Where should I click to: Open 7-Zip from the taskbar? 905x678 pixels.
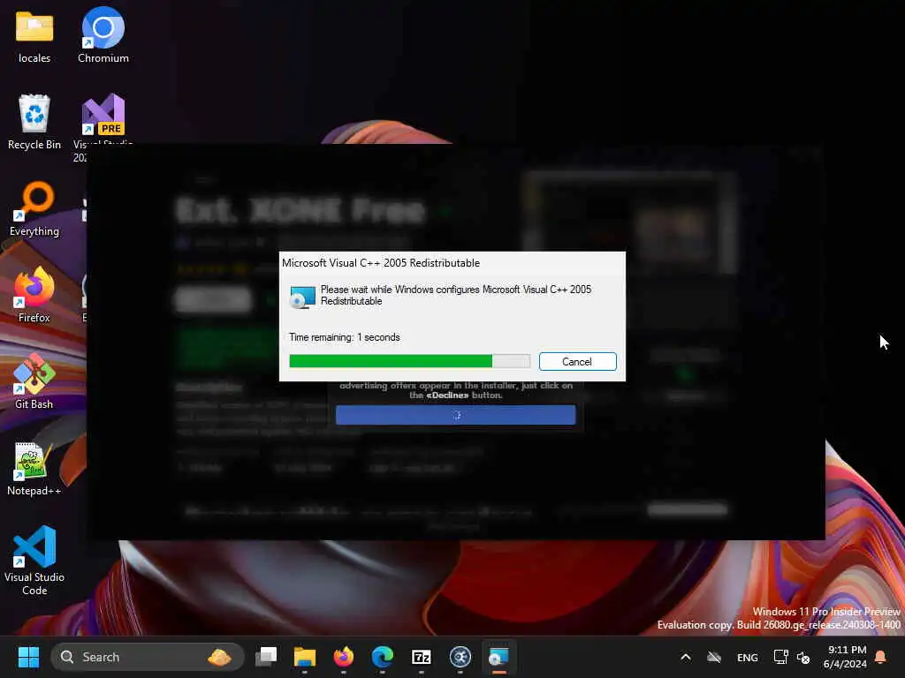[422, 657]
